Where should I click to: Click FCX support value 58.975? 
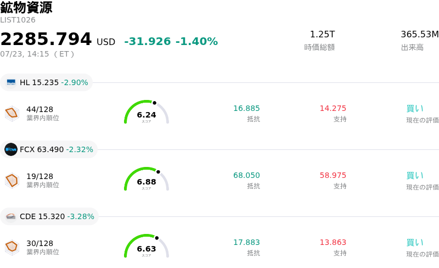[333, 175]
